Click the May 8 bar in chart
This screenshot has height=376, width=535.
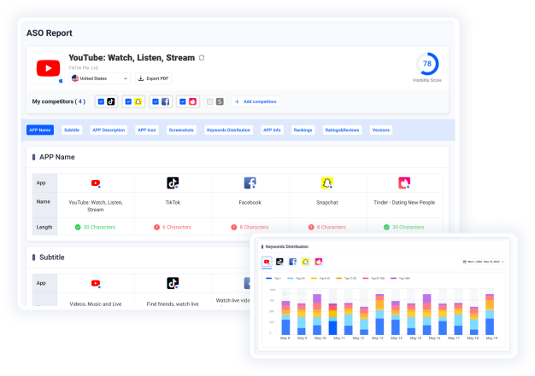pyautogui.click(x=285, y=318)
